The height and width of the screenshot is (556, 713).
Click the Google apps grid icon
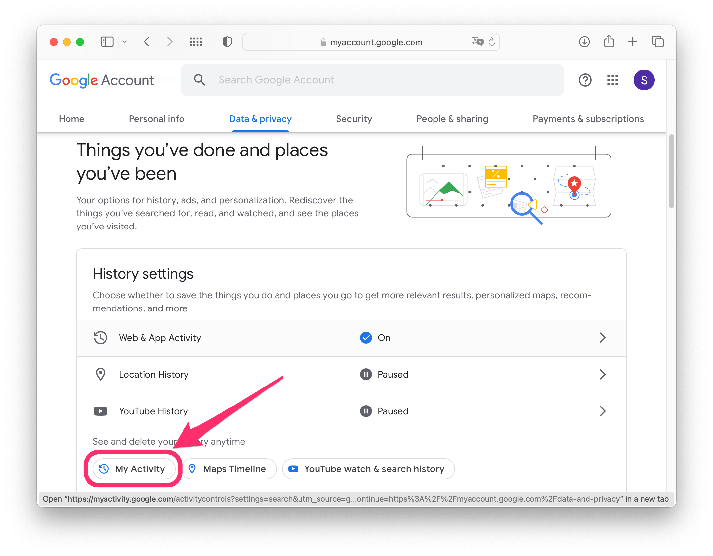click(x=612, y=80)
